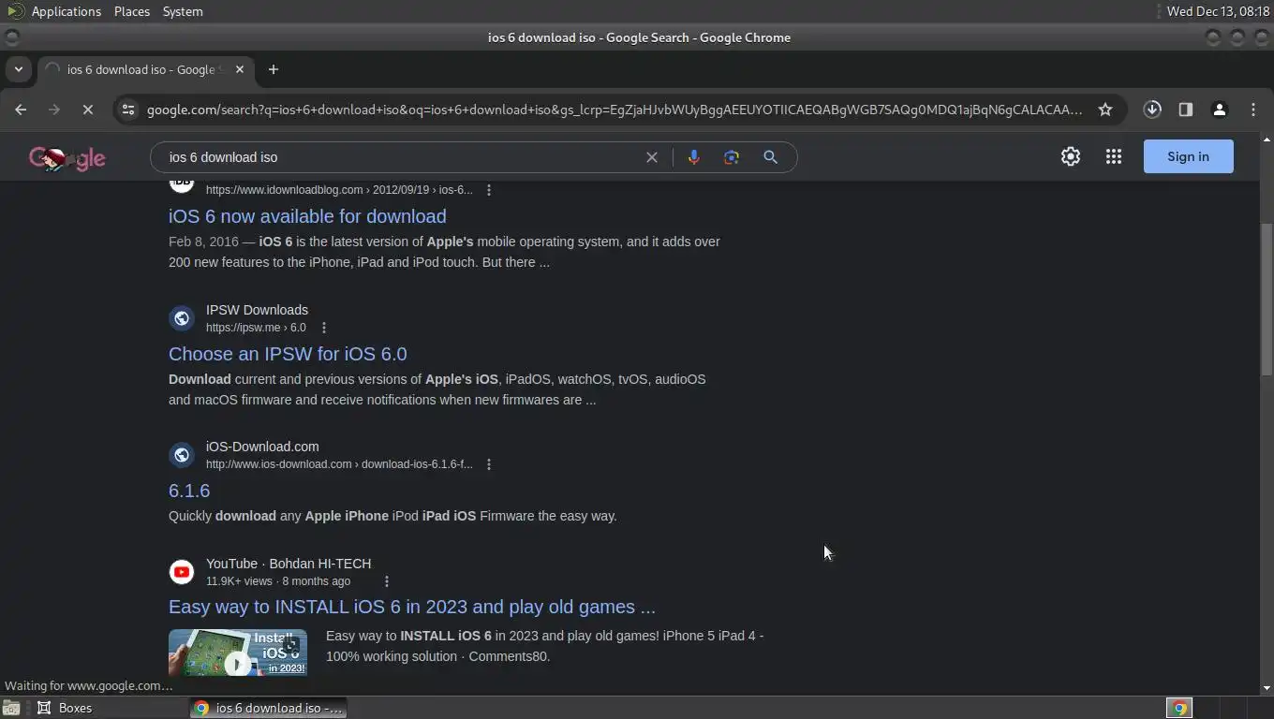Open more options for idownloadblog result
The height and width of the screenshot is (719, 1274).
[x=489, y=190]
